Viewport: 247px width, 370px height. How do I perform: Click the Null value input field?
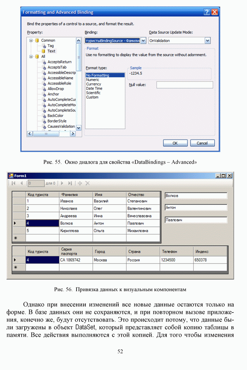point(184,85)
